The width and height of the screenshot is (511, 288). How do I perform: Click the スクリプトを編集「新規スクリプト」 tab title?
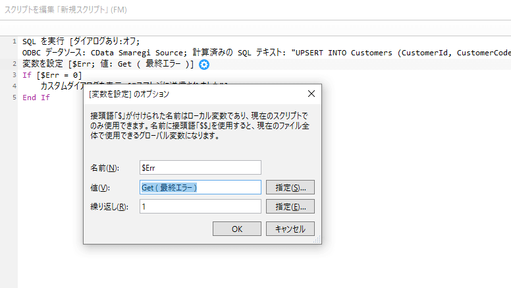tap(72, 10)
